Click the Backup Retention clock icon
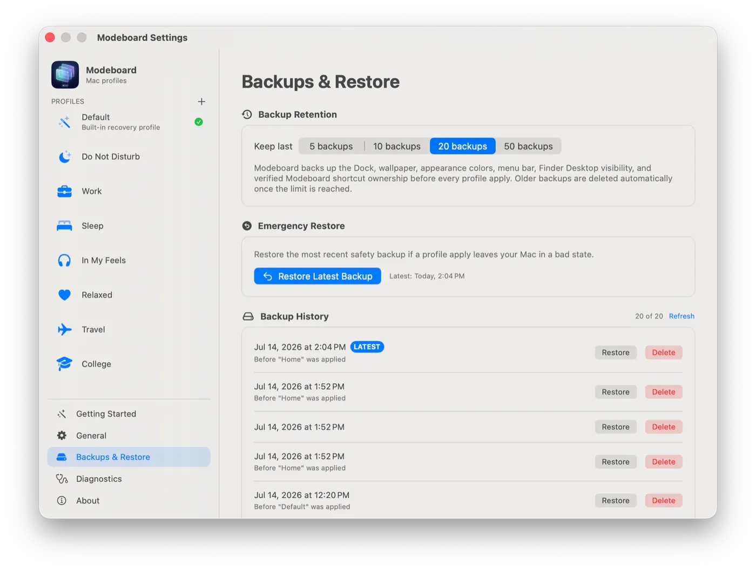 [x=247, y=114]
